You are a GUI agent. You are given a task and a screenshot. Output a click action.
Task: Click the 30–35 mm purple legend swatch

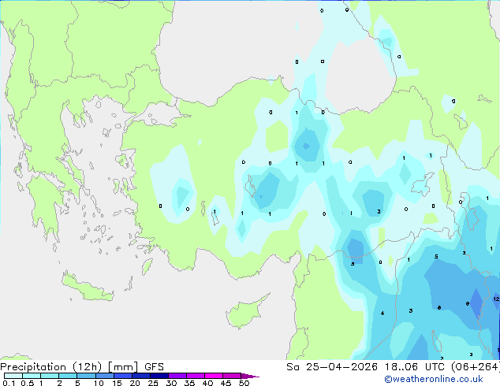pyautogui.click(x=177, y=376)
